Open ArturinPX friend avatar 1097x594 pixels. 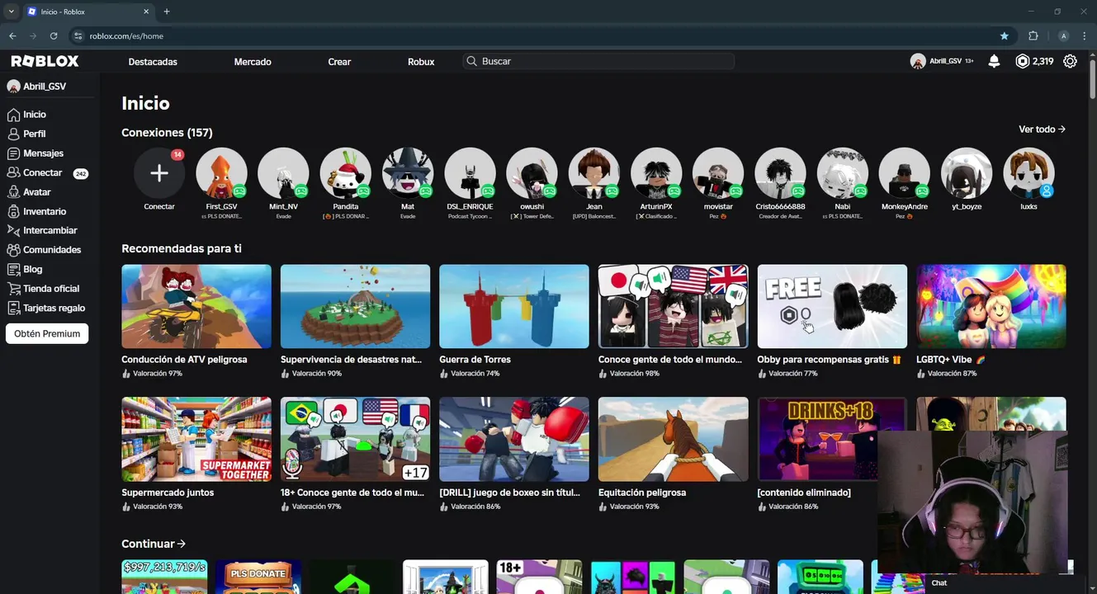click(656, 173)
